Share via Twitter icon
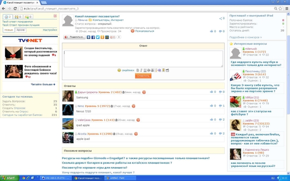This screenshot has width=290, height=181. 97,37
